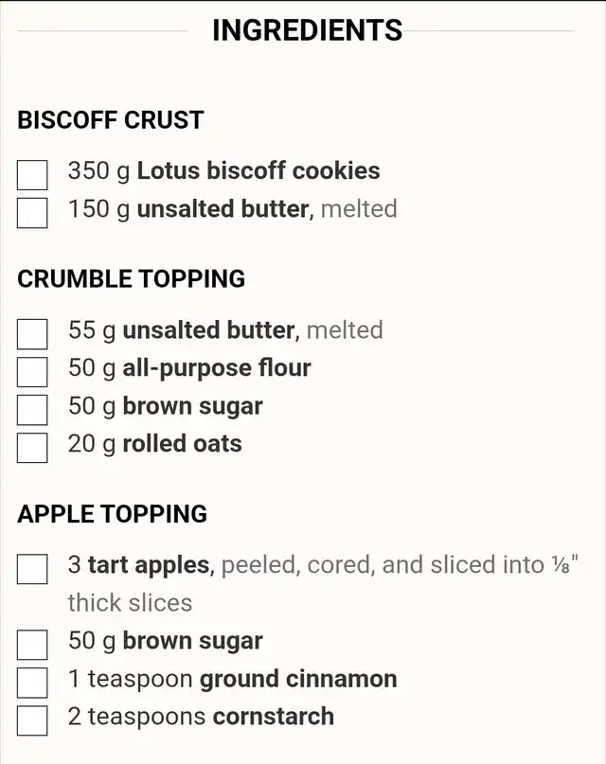The width and height of the screenshot is (606, 764).
Task: Check the ground cinnamon checkbox
Action: 32,683
